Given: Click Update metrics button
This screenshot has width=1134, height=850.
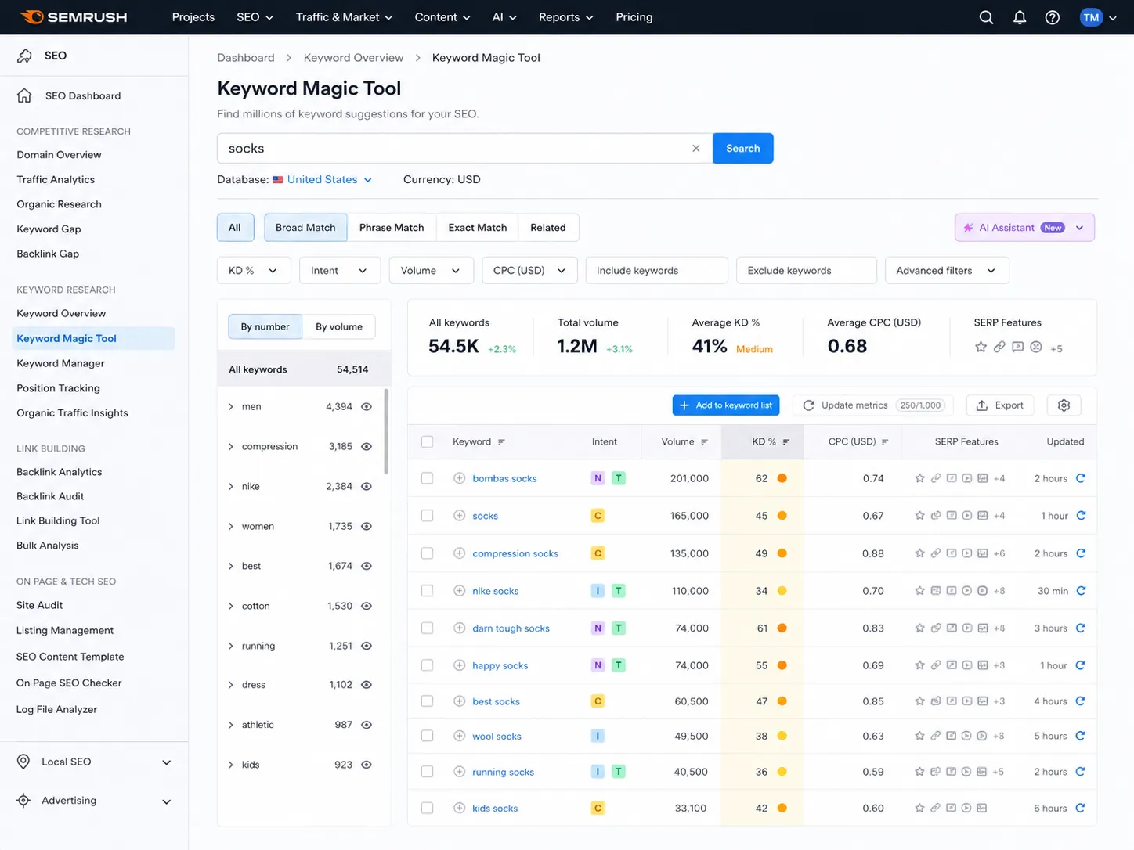Looking at the screenshot, I should [x=873, y=405].
